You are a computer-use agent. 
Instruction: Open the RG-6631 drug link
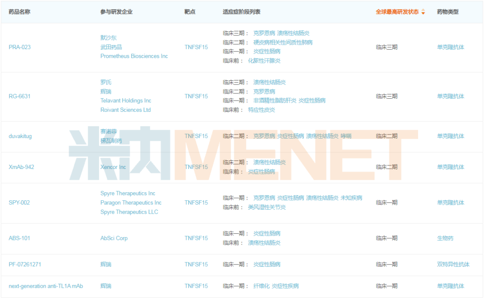click(x=19, y=96)
